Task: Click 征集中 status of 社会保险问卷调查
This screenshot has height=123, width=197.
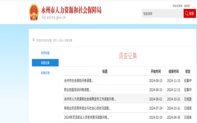Action: [x=188, y=81]
